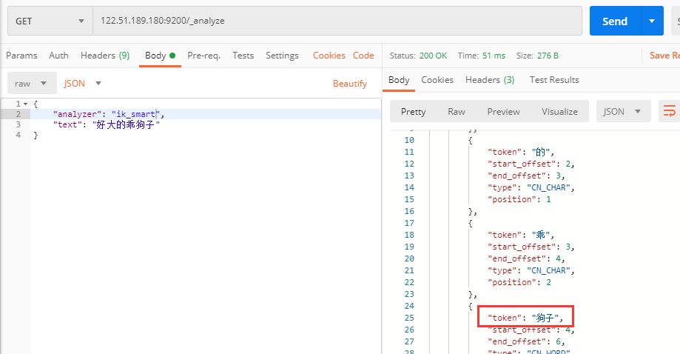Select the Preview view
This screenshot has height=354, width=680.
coord(503,112)
